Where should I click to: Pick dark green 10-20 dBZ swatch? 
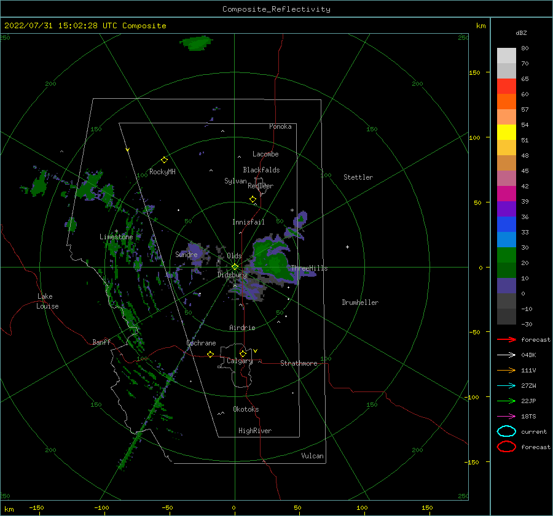[x=506, y=270]
